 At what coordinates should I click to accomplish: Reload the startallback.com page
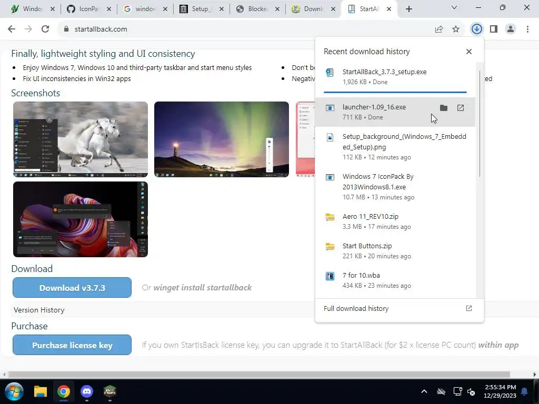click(45, 29)
